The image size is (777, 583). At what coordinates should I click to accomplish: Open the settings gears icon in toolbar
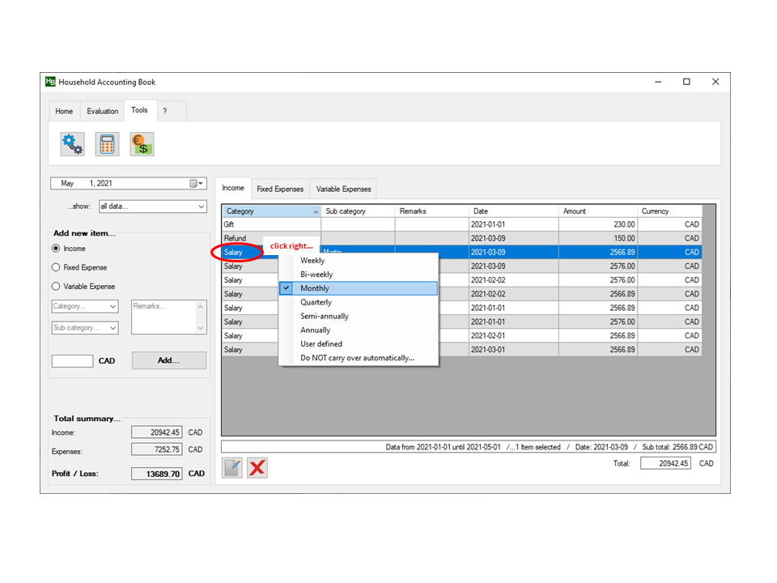(72, 144)
